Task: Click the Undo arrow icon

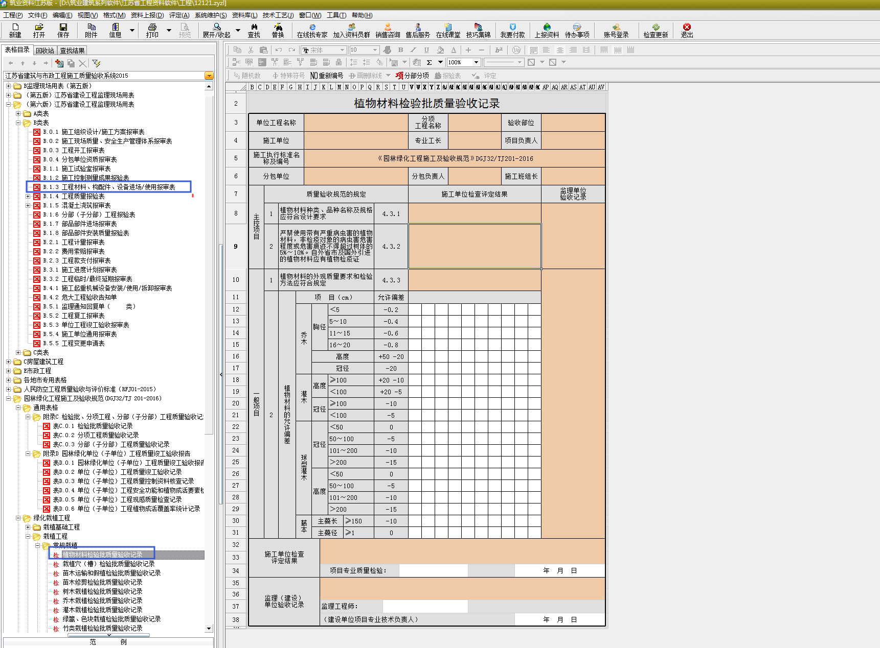Action: pos(279,50)
